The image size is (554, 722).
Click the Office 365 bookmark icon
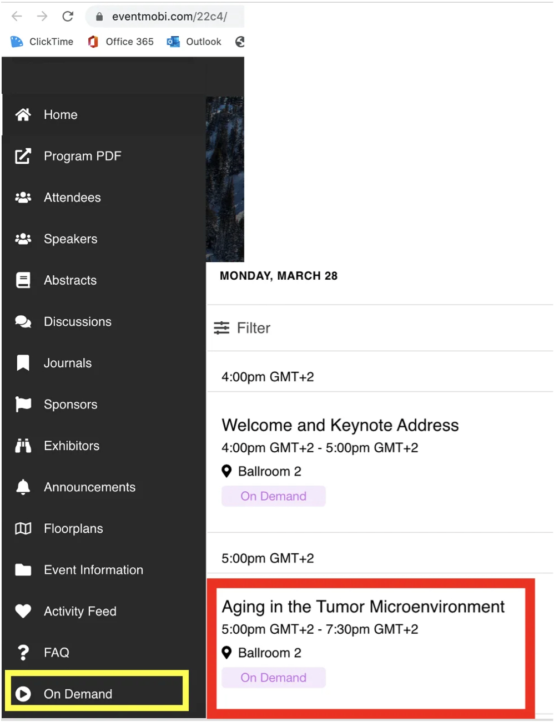click(93, 42)
